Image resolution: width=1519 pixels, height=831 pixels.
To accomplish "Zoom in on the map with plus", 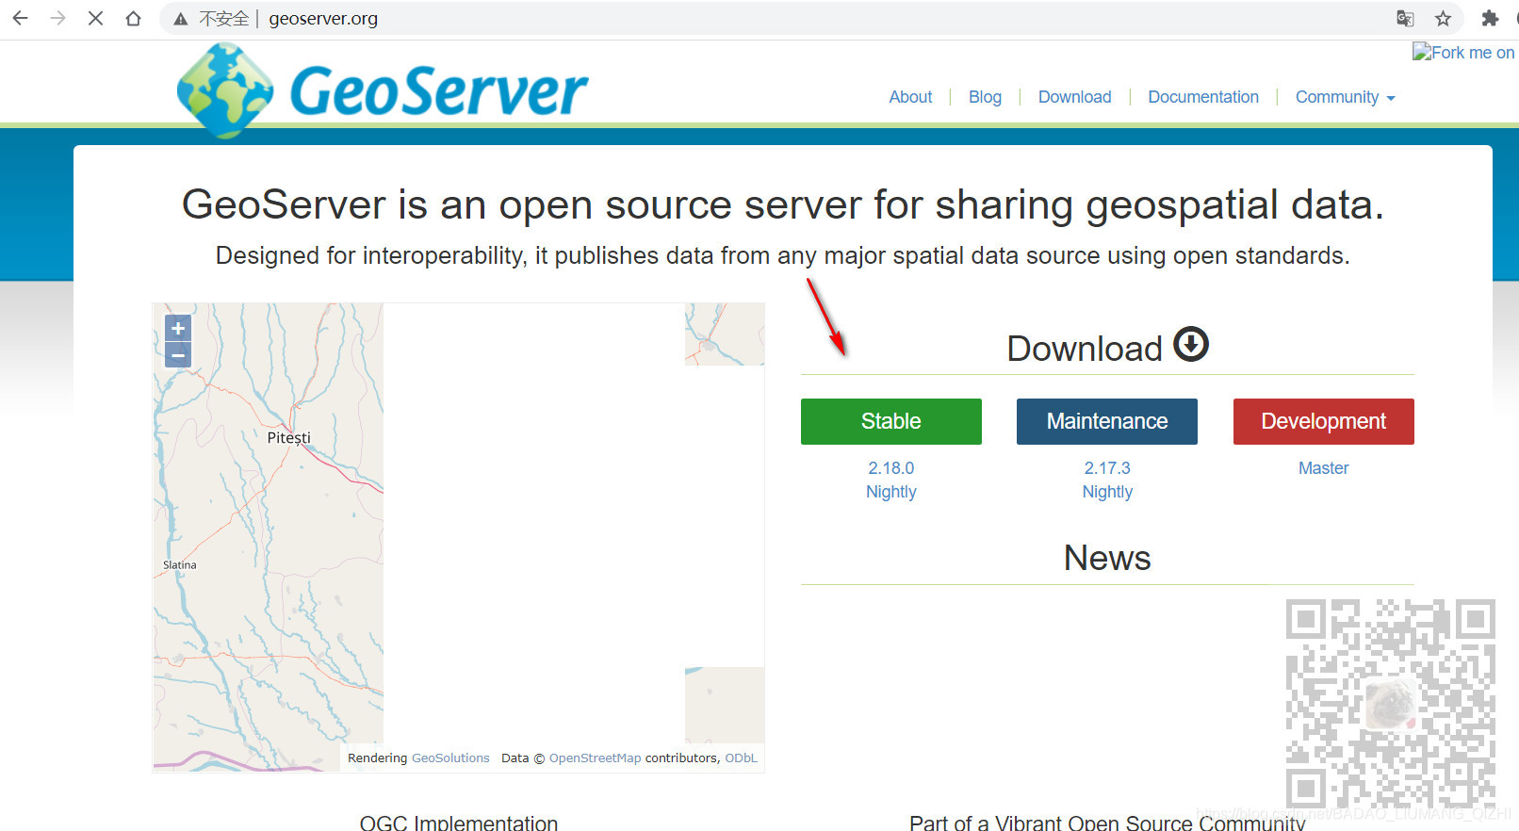I will (178, 328).
